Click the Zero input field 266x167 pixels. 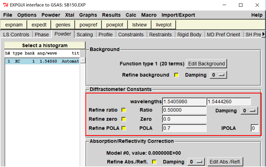pyautogui.click(x=184, y=119)
